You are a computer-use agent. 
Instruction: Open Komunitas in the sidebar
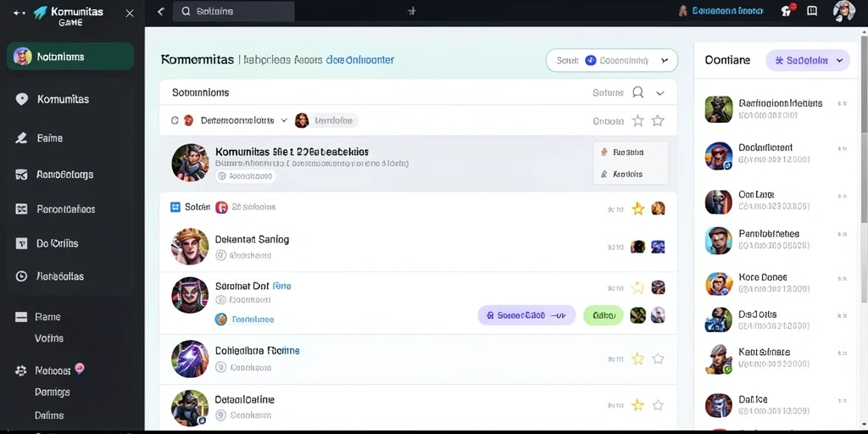click(x=63, y=99)
